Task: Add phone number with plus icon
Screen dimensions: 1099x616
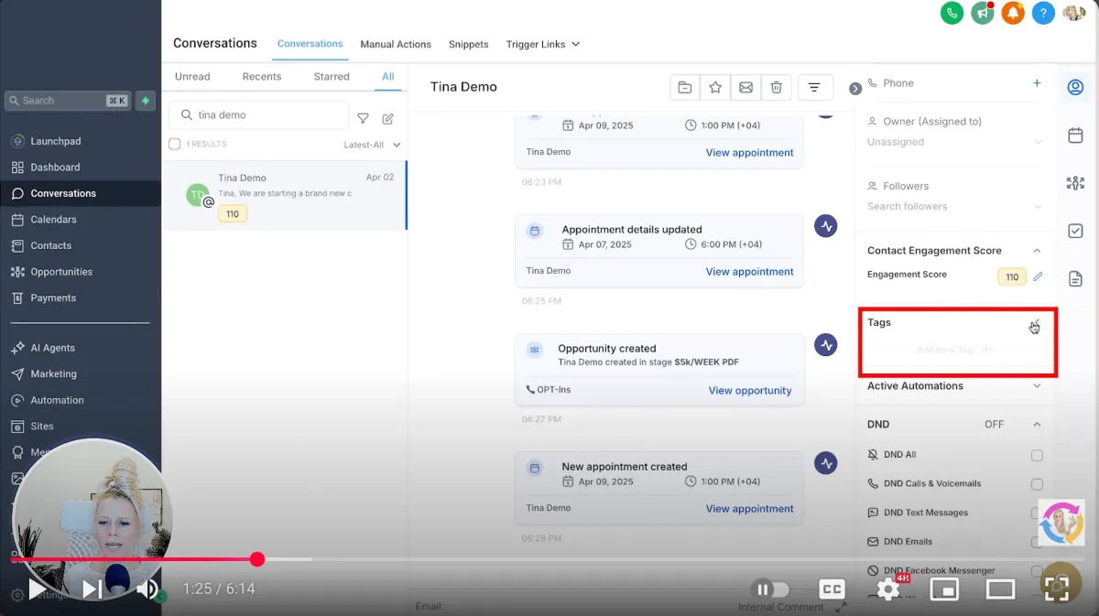Action: pos(1037,83)
